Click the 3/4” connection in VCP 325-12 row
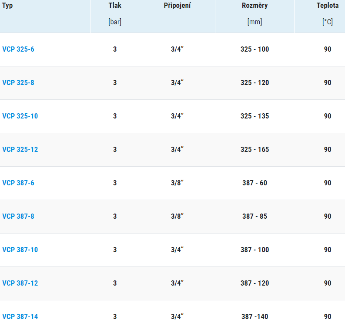This screenshot has height=329, width=345. pyautogui.click(x=177, y=149)
